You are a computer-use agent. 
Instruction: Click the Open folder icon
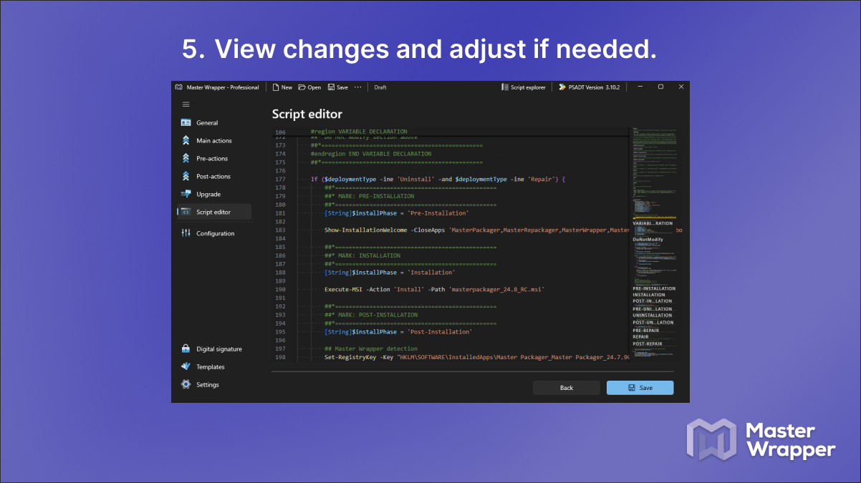[302, 87]
